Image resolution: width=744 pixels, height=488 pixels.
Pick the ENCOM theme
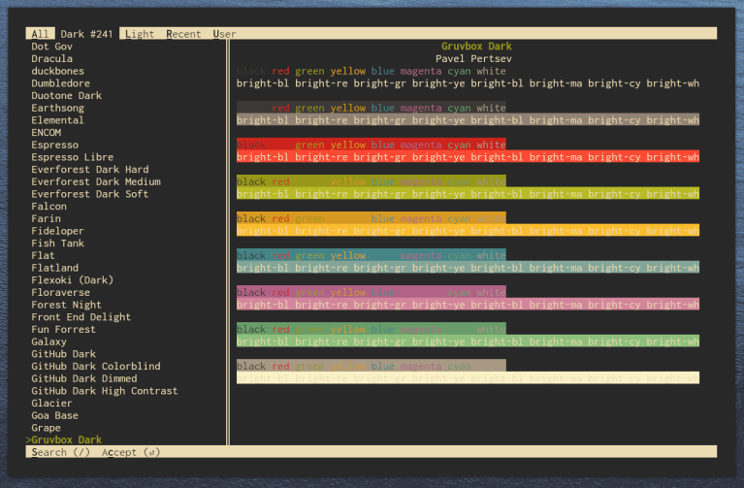point(46,133)
